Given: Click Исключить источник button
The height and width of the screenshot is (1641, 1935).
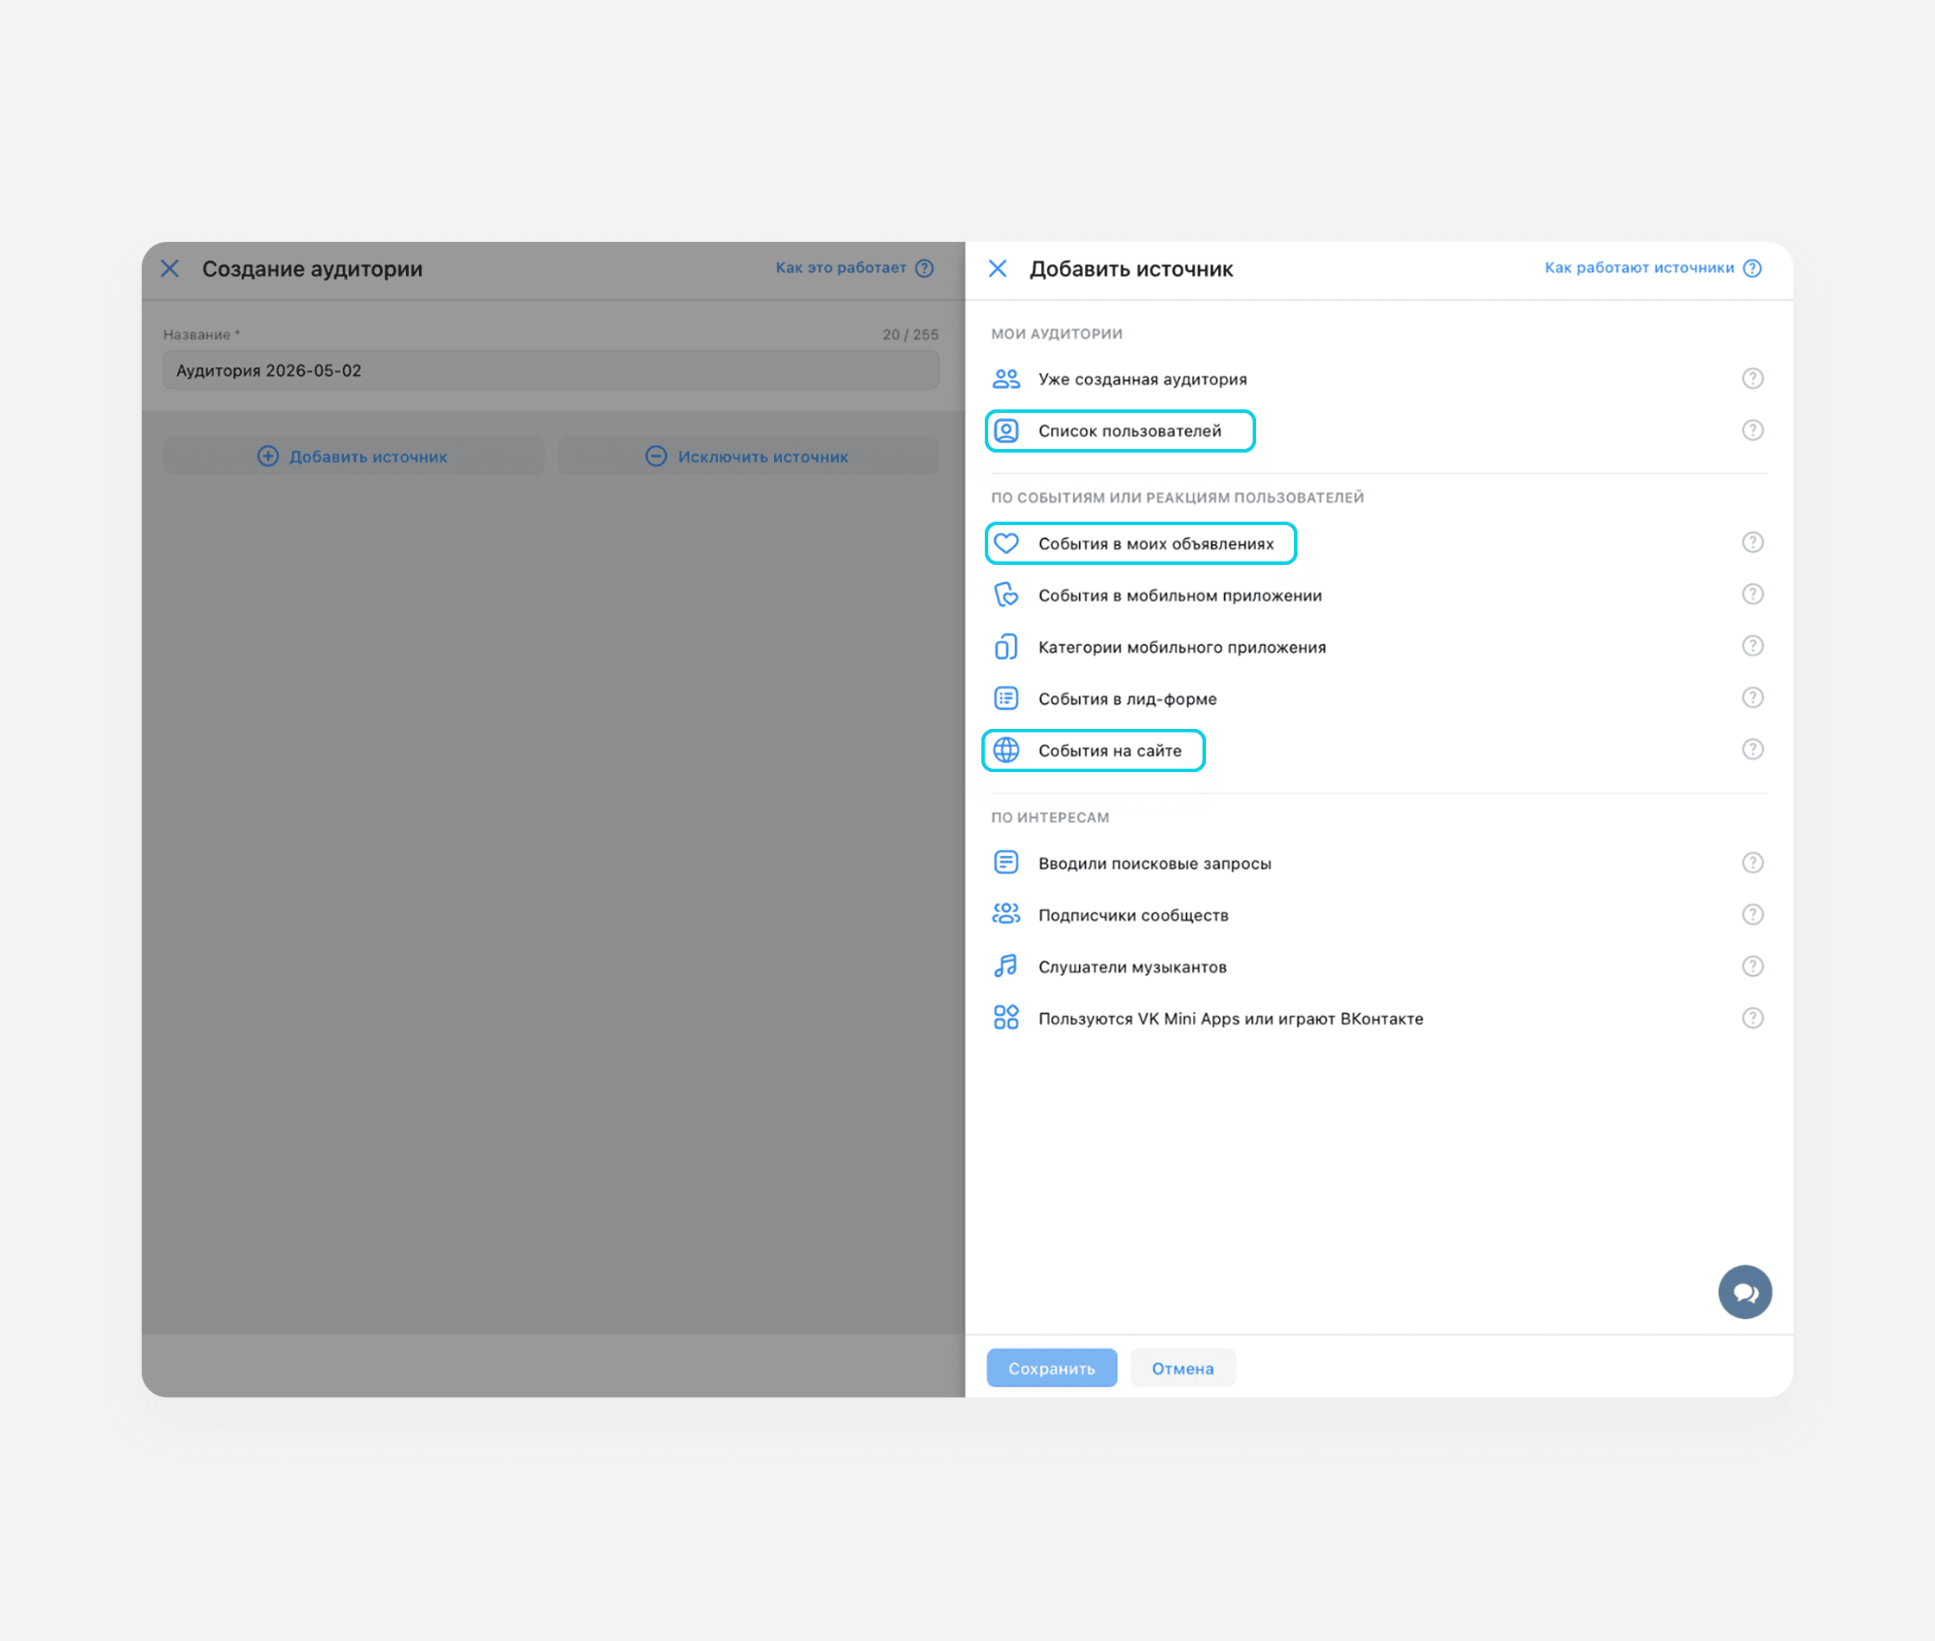Looking at the screenshot, I should point(748,457).
